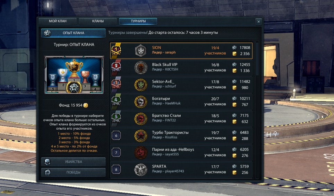Click the Богатыри fist clan emblem

pos(140,101)
